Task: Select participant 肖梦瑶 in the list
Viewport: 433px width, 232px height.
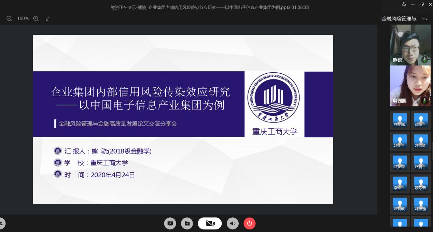Action: 400,120
